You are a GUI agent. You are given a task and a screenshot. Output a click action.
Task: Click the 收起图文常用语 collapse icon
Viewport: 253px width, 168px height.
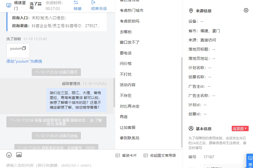145,155
